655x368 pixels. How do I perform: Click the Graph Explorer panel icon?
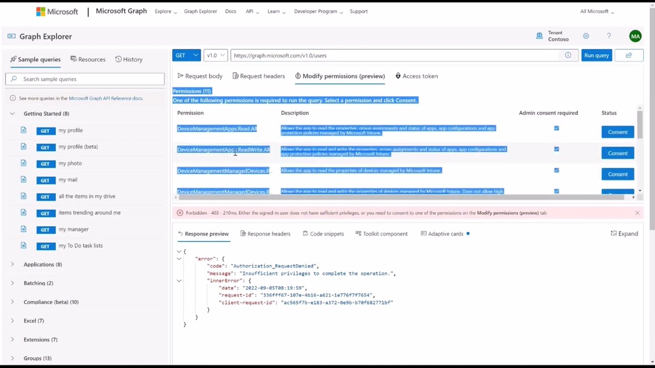point(11,36)
